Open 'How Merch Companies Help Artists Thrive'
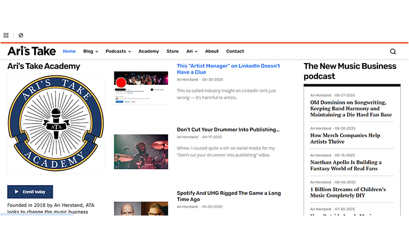409x245 pixels. [345, 138]
